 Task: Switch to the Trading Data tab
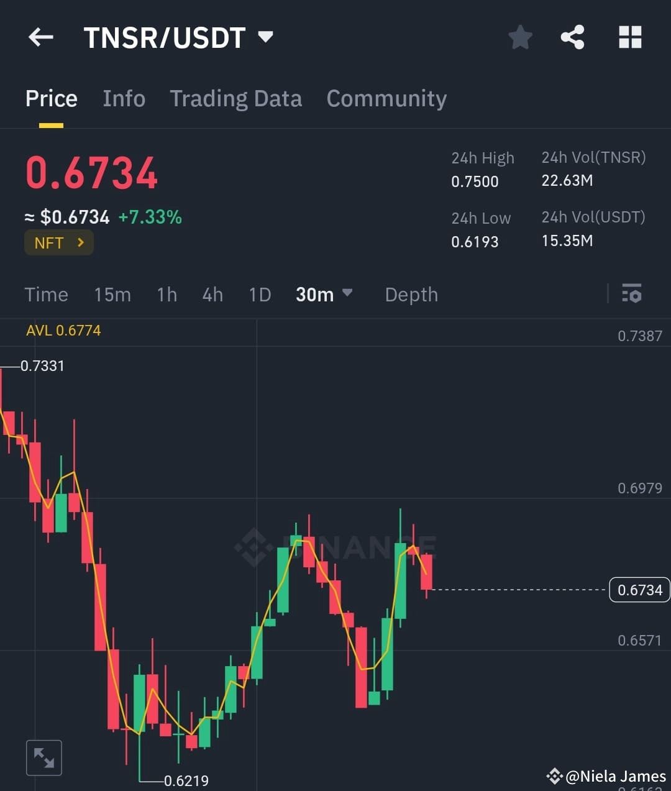click(x=235, y=99)
